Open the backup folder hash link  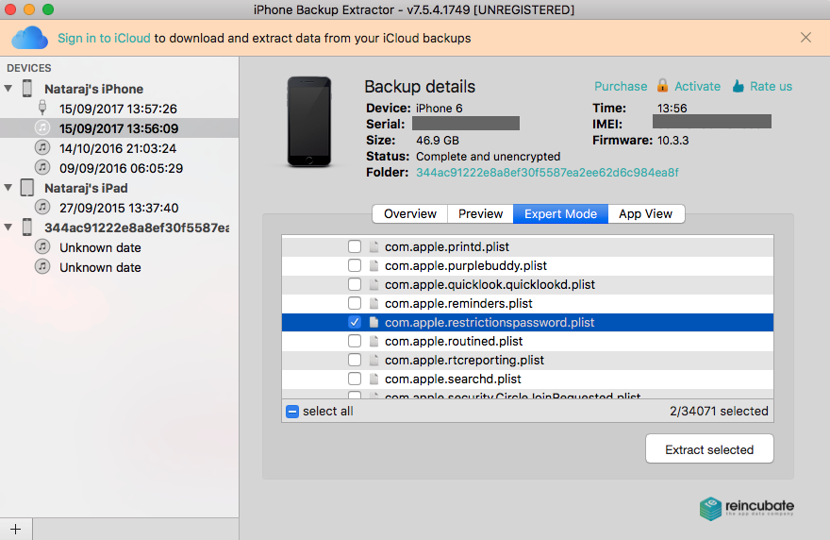pyautogui.click(x=547, y=173)
